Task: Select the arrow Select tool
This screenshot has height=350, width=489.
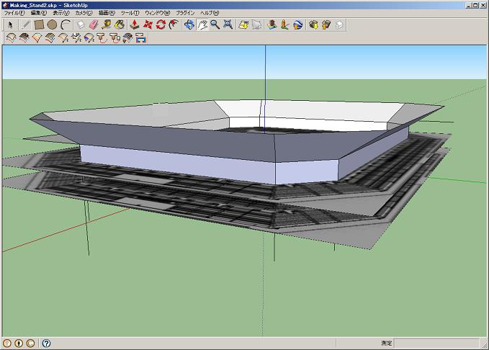Action: [11, 24]
